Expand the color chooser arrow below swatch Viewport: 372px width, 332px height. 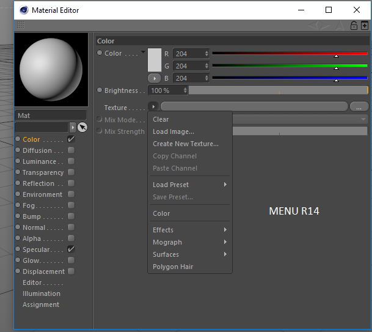tap(155, 78)
